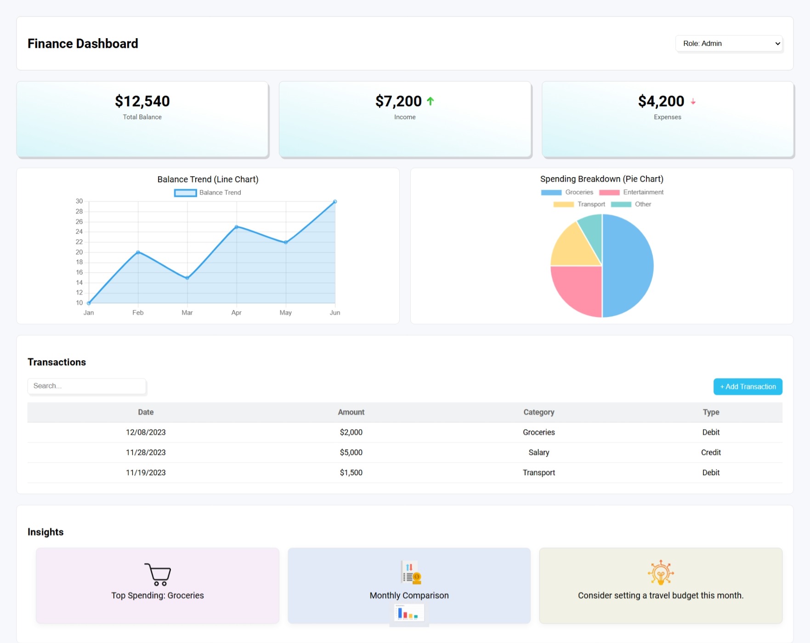The image size is (810, 643).
Task: Toggle Other in the pie legend
Action: click(631, 204)
